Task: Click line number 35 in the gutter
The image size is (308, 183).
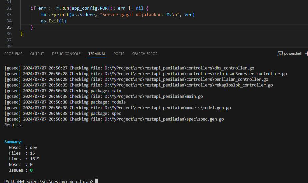Action: tap(9, 27)
